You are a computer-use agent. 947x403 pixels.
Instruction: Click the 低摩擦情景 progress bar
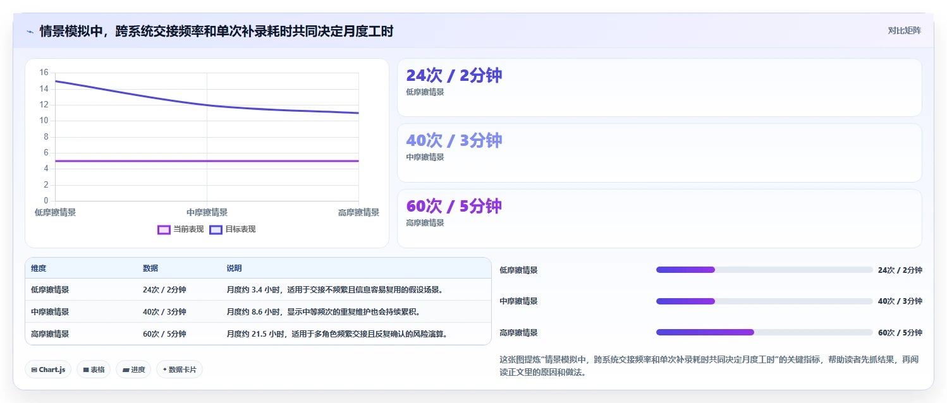[x=764, y=270]
